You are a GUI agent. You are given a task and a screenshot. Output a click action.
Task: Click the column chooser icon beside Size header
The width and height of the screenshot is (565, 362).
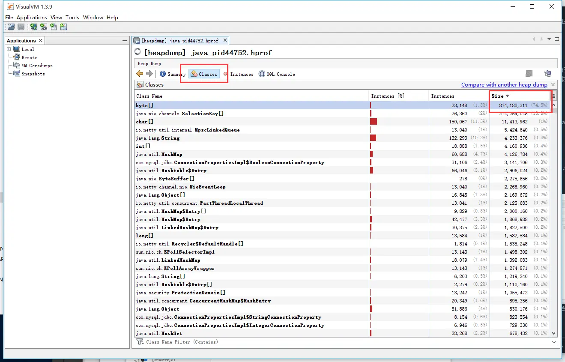[x=553, y=96]
